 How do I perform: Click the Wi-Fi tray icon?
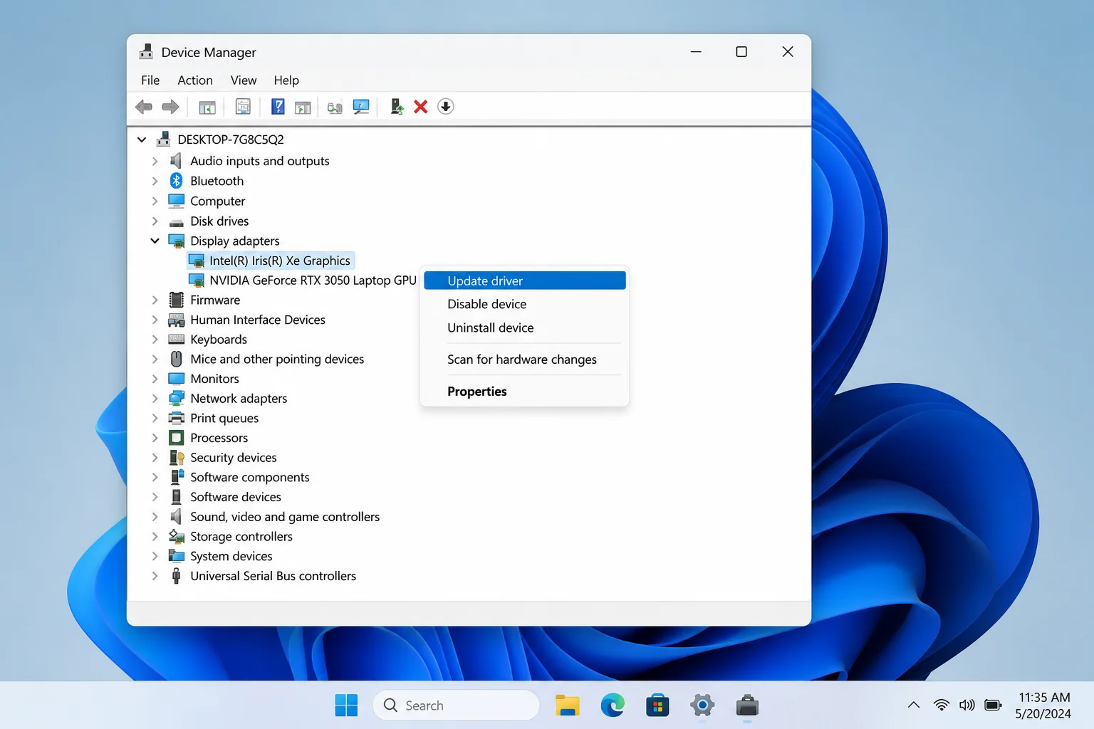click(x=941, y=706)
